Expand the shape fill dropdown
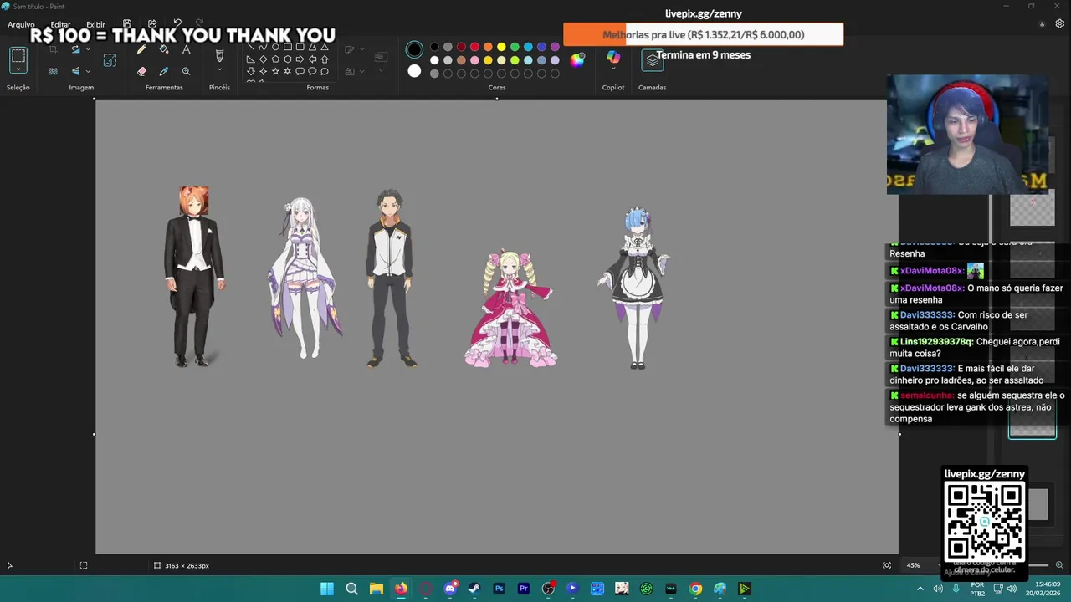Viewport: 1071px width, 602px height. pos(362,71)
